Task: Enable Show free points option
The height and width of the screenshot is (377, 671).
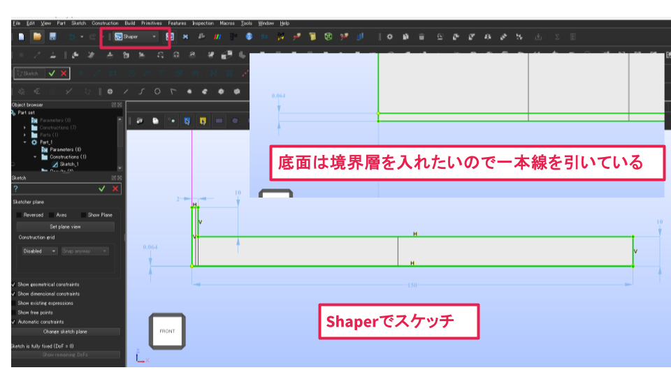Action: coord(14,313)
